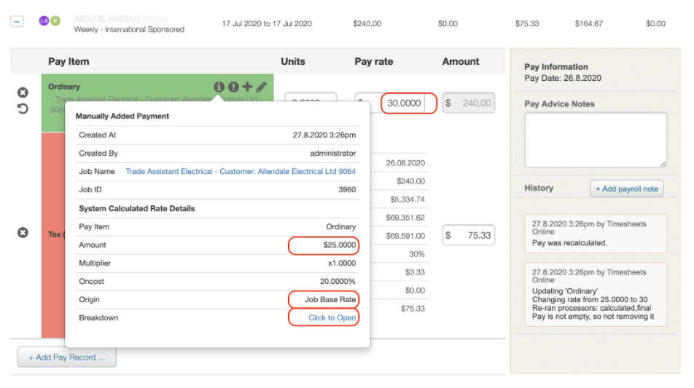Viewport: 694px width, 388px height.
Task: Click the purple LS badge icon
Action: coord(43,21)
